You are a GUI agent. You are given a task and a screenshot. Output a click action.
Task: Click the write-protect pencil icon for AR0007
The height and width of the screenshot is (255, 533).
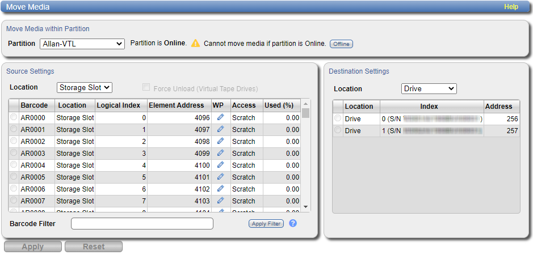point(220,201)
